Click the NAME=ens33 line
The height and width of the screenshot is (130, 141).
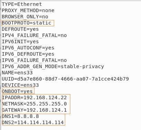[x=17, y=73]
